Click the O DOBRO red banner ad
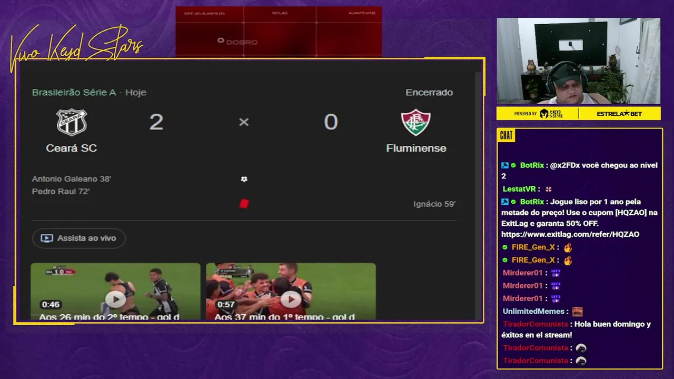Viewport: 674px width, 379px height. [279, 32]
